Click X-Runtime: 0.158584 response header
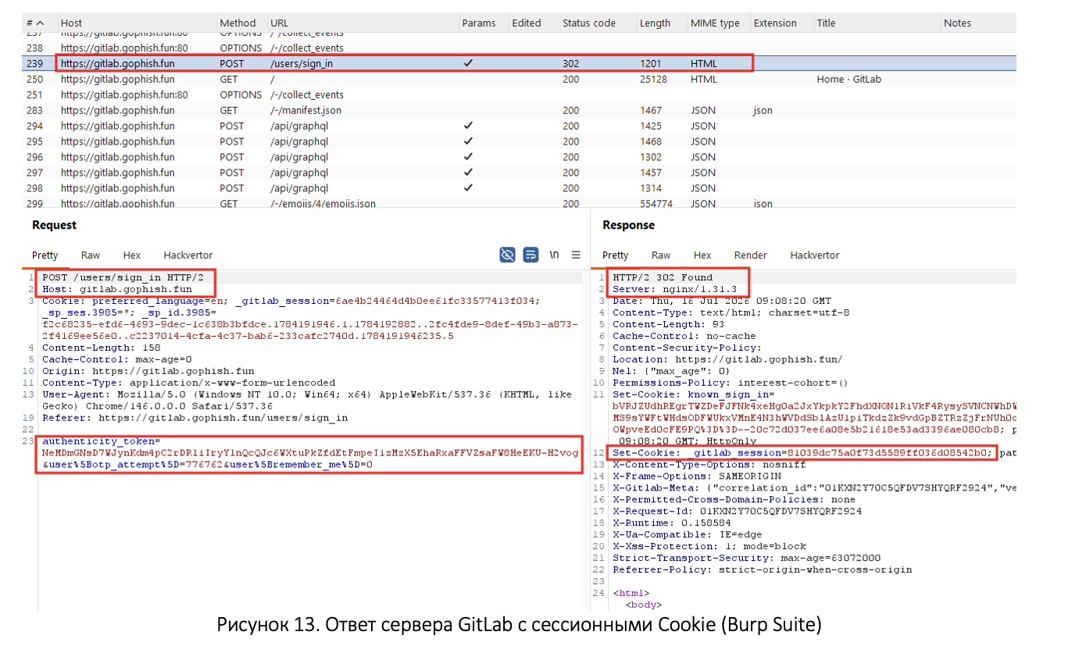The width and height of the screenshot is (1086, 653). 672,523
